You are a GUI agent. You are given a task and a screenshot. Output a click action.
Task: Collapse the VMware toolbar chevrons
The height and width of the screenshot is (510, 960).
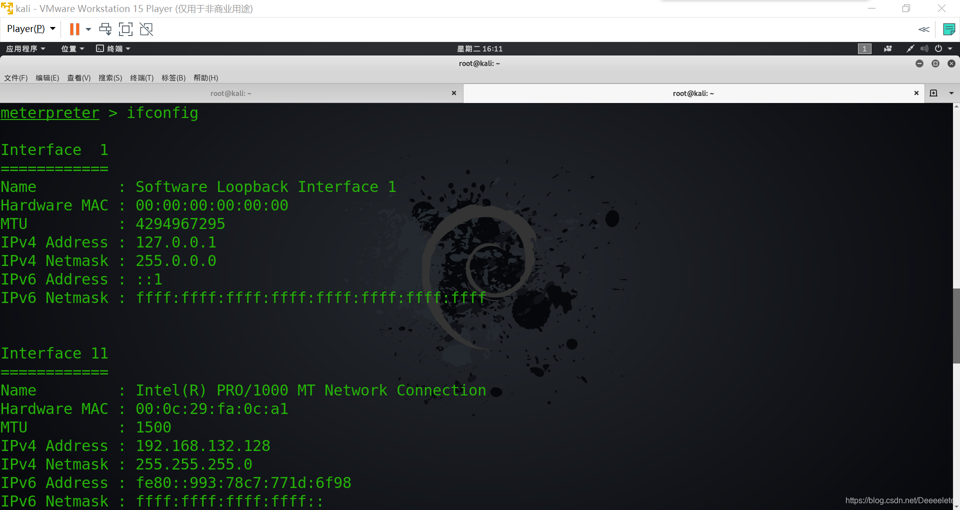924,29
